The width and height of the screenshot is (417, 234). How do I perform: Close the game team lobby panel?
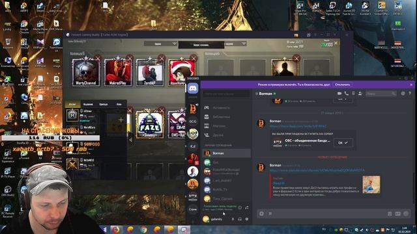pyautogui.click(x=336, y=43)
